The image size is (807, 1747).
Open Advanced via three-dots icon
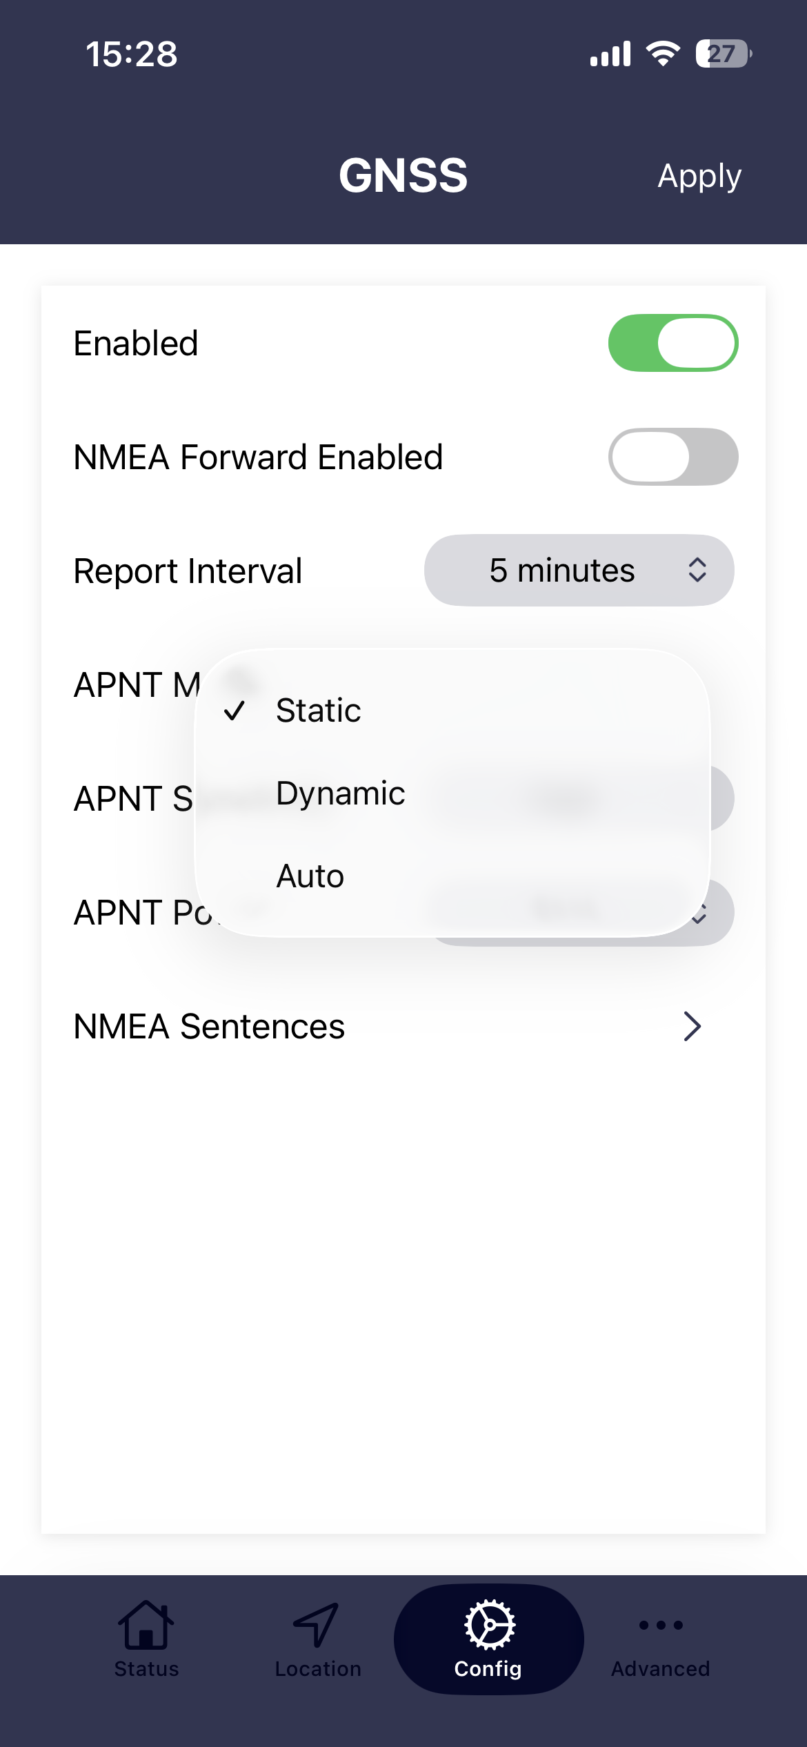[660, 1625]
